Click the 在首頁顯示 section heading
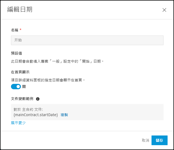 [20, 72]
